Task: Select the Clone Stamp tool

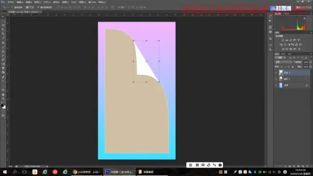Action: 3,52
